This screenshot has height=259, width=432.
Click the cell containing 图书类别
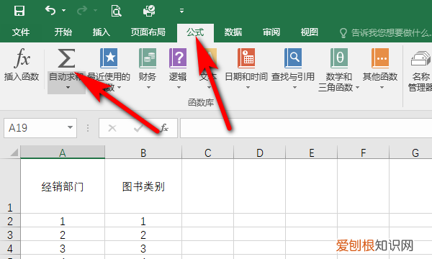[x=143, y=186]
